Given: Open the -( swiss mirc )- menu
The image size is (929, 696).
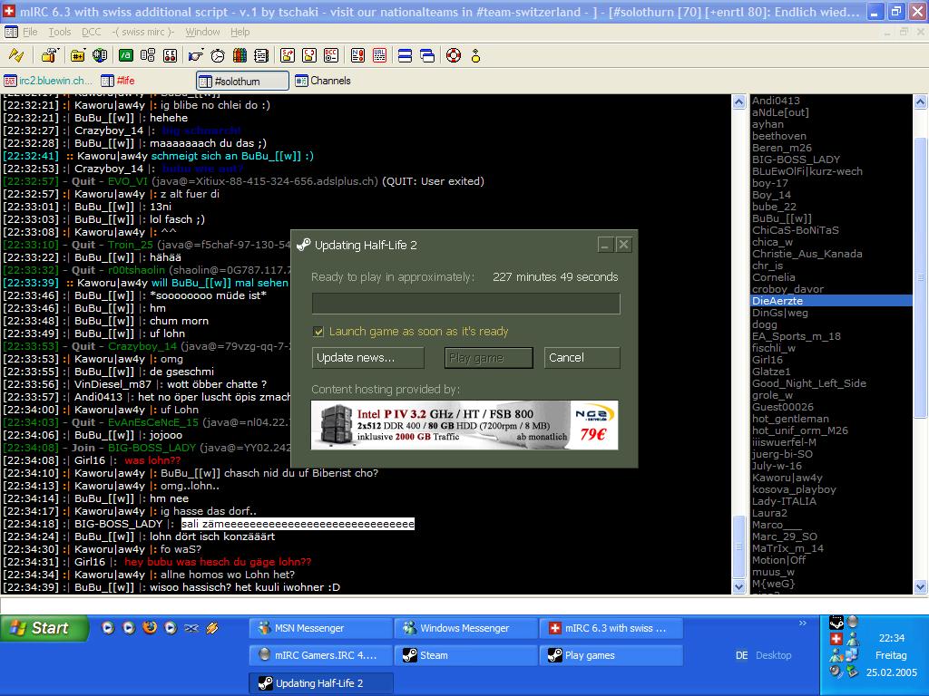Looking at the screenshot, I should 142,32.
